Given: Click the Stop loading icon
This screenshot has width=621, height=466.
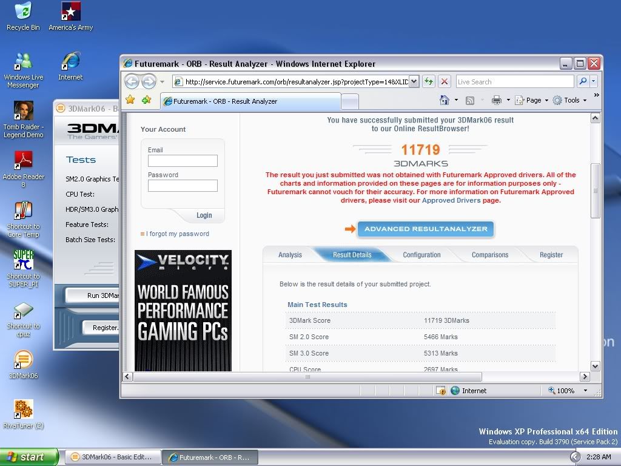Looking at the screenshot, I should (445, 81).
